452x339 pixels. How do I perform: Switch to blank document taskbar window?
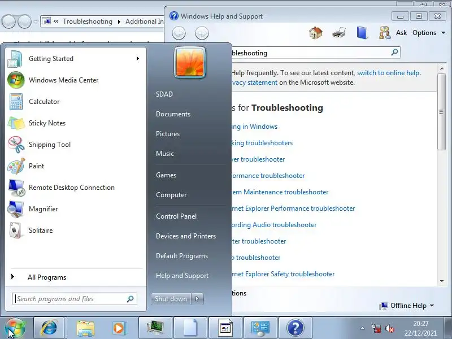(x=190, y=328)
